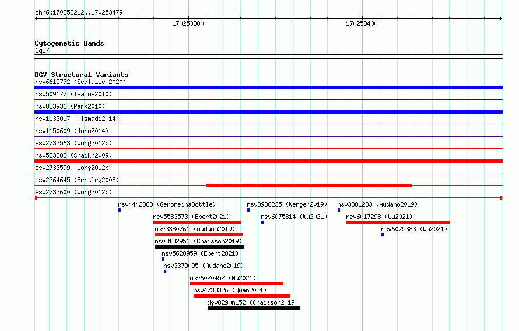Click nsv3182951 (Chaisson2019) label
This screenshot has width=519, height=331.
(198, 241)
